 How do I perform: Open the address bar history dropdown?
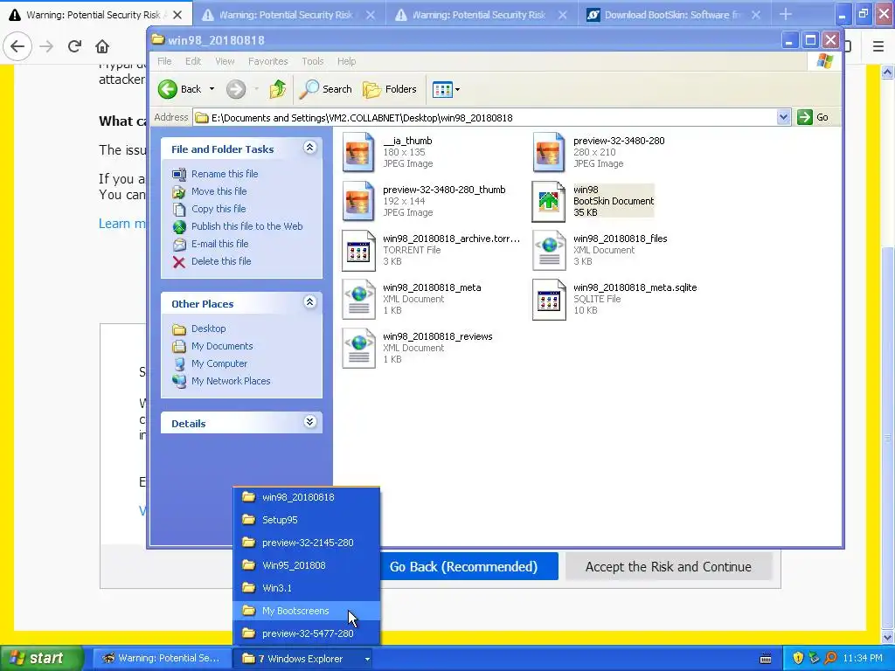tap(783, 118)
